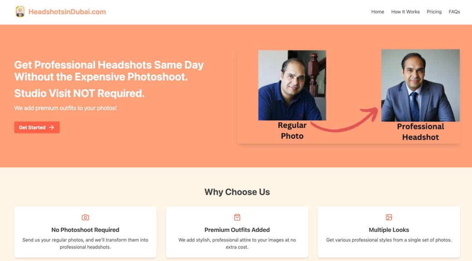Click the HeadshotsinDubai.com brand name link
Screen dimensions: 472x261
(x=67, y=12)
